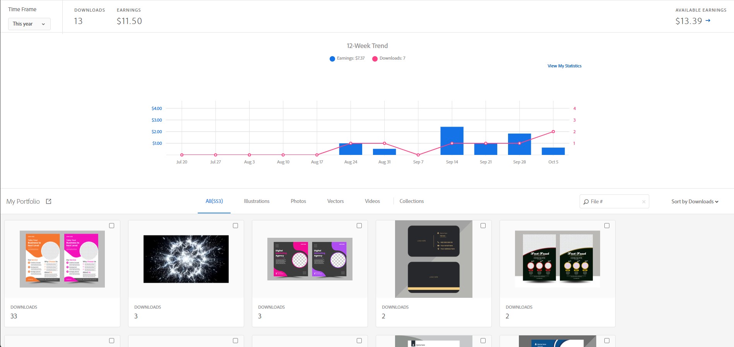Show the Videos tab
The height and width of the screenshot is (347, 734).
(372, 201)
